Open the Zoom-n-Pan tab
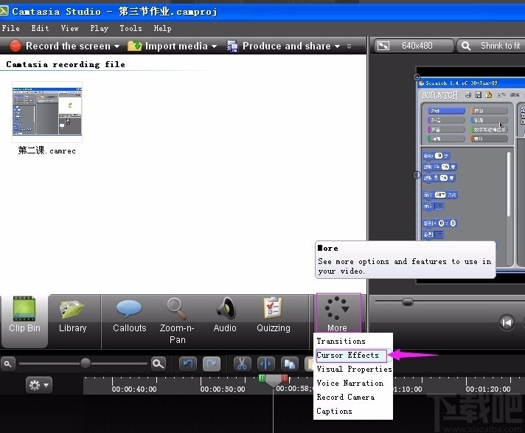 pyautogui.click(x=177, y=321)
